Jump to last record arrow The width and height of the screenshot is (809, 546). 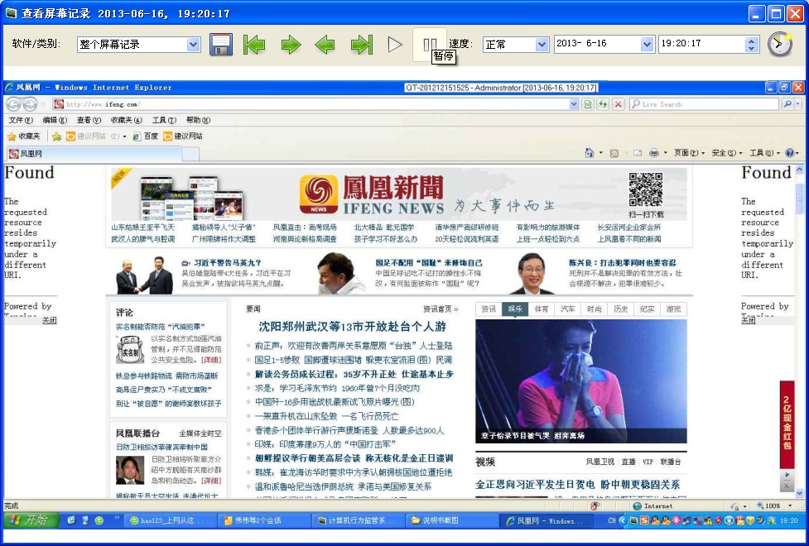[x=362, y=45]
